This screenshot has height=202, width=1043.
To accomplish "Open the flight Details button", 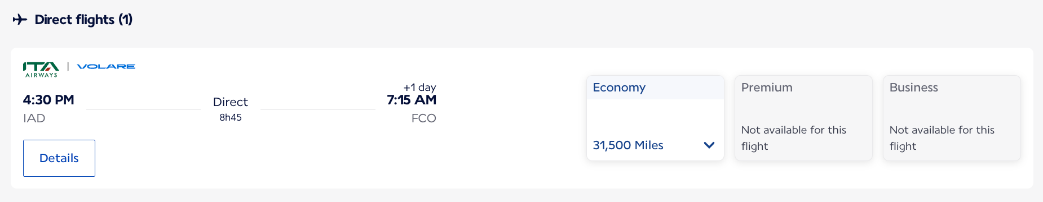I will click(59, 158).
